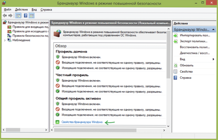Click the inbound rules tree icon
The image size is (218, 140).
pyautogui.click(x=9, y=27)
